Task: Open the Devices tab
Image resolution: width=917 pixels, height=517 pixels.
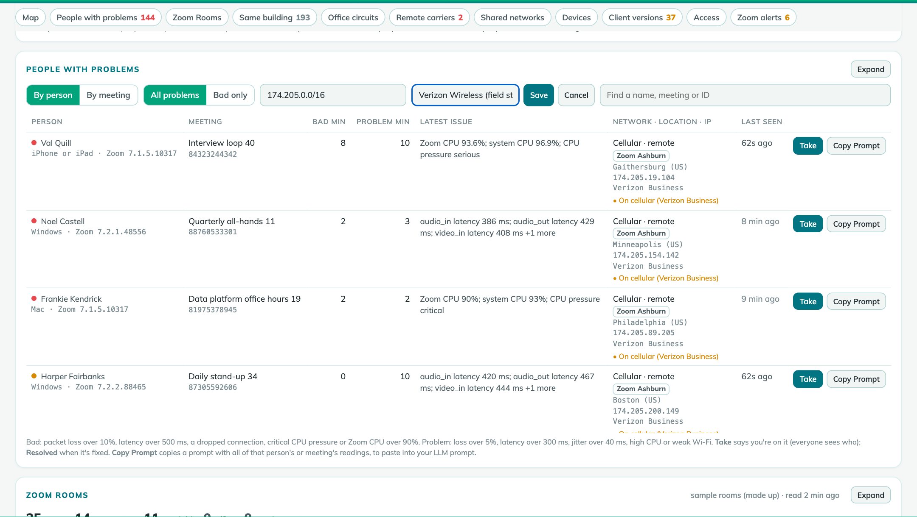Action: click(576, 17)
